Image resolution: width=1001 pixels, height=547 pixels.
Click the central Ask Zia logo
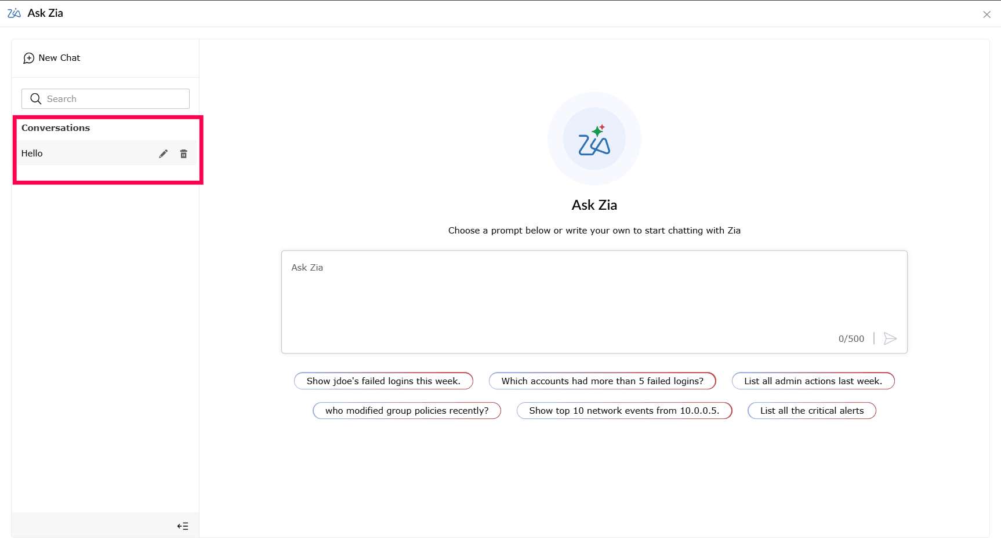pyautogui.click(x=594, y=138)
